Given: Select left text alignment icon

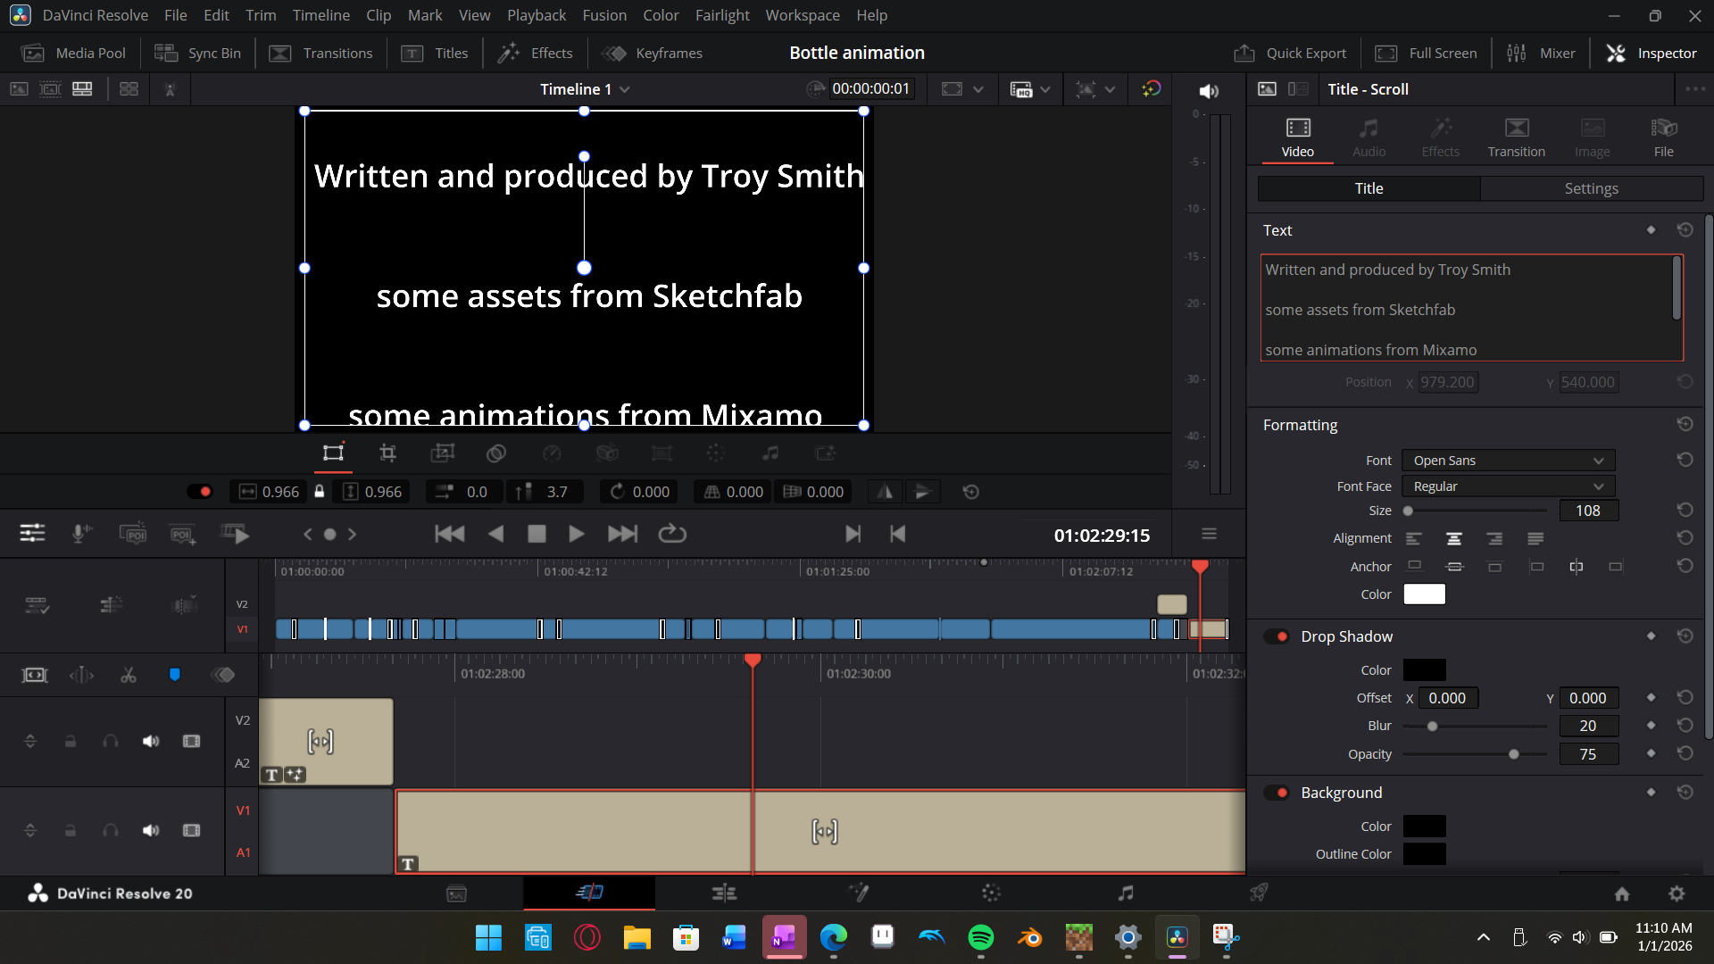Looking at the screenshot, I should (1413, 538).
